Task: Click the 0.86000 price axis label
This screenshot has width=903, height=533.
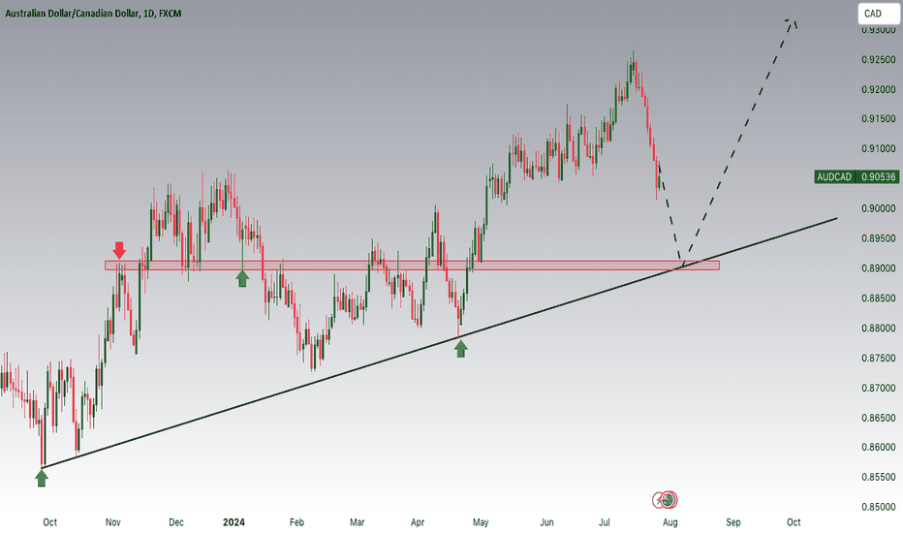Action: 878,447
